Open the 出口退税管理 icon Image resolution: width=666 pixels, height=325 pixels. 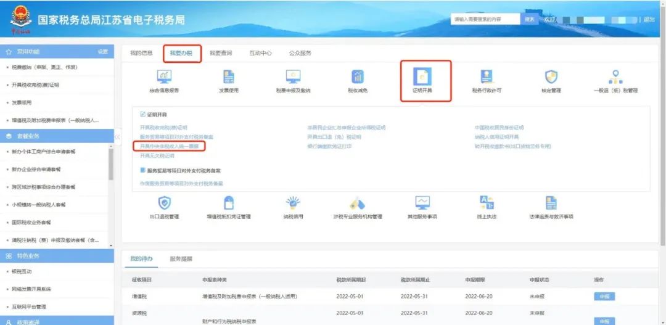pos(165,203)
